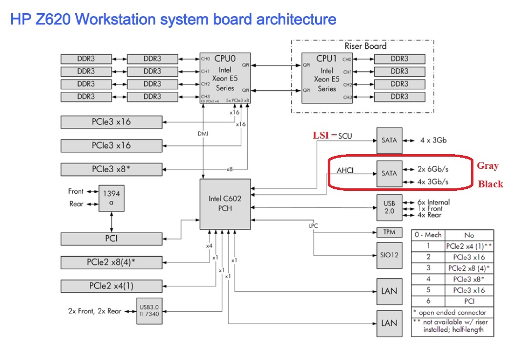Click the LSI = SCU red label

click(333, 135)
